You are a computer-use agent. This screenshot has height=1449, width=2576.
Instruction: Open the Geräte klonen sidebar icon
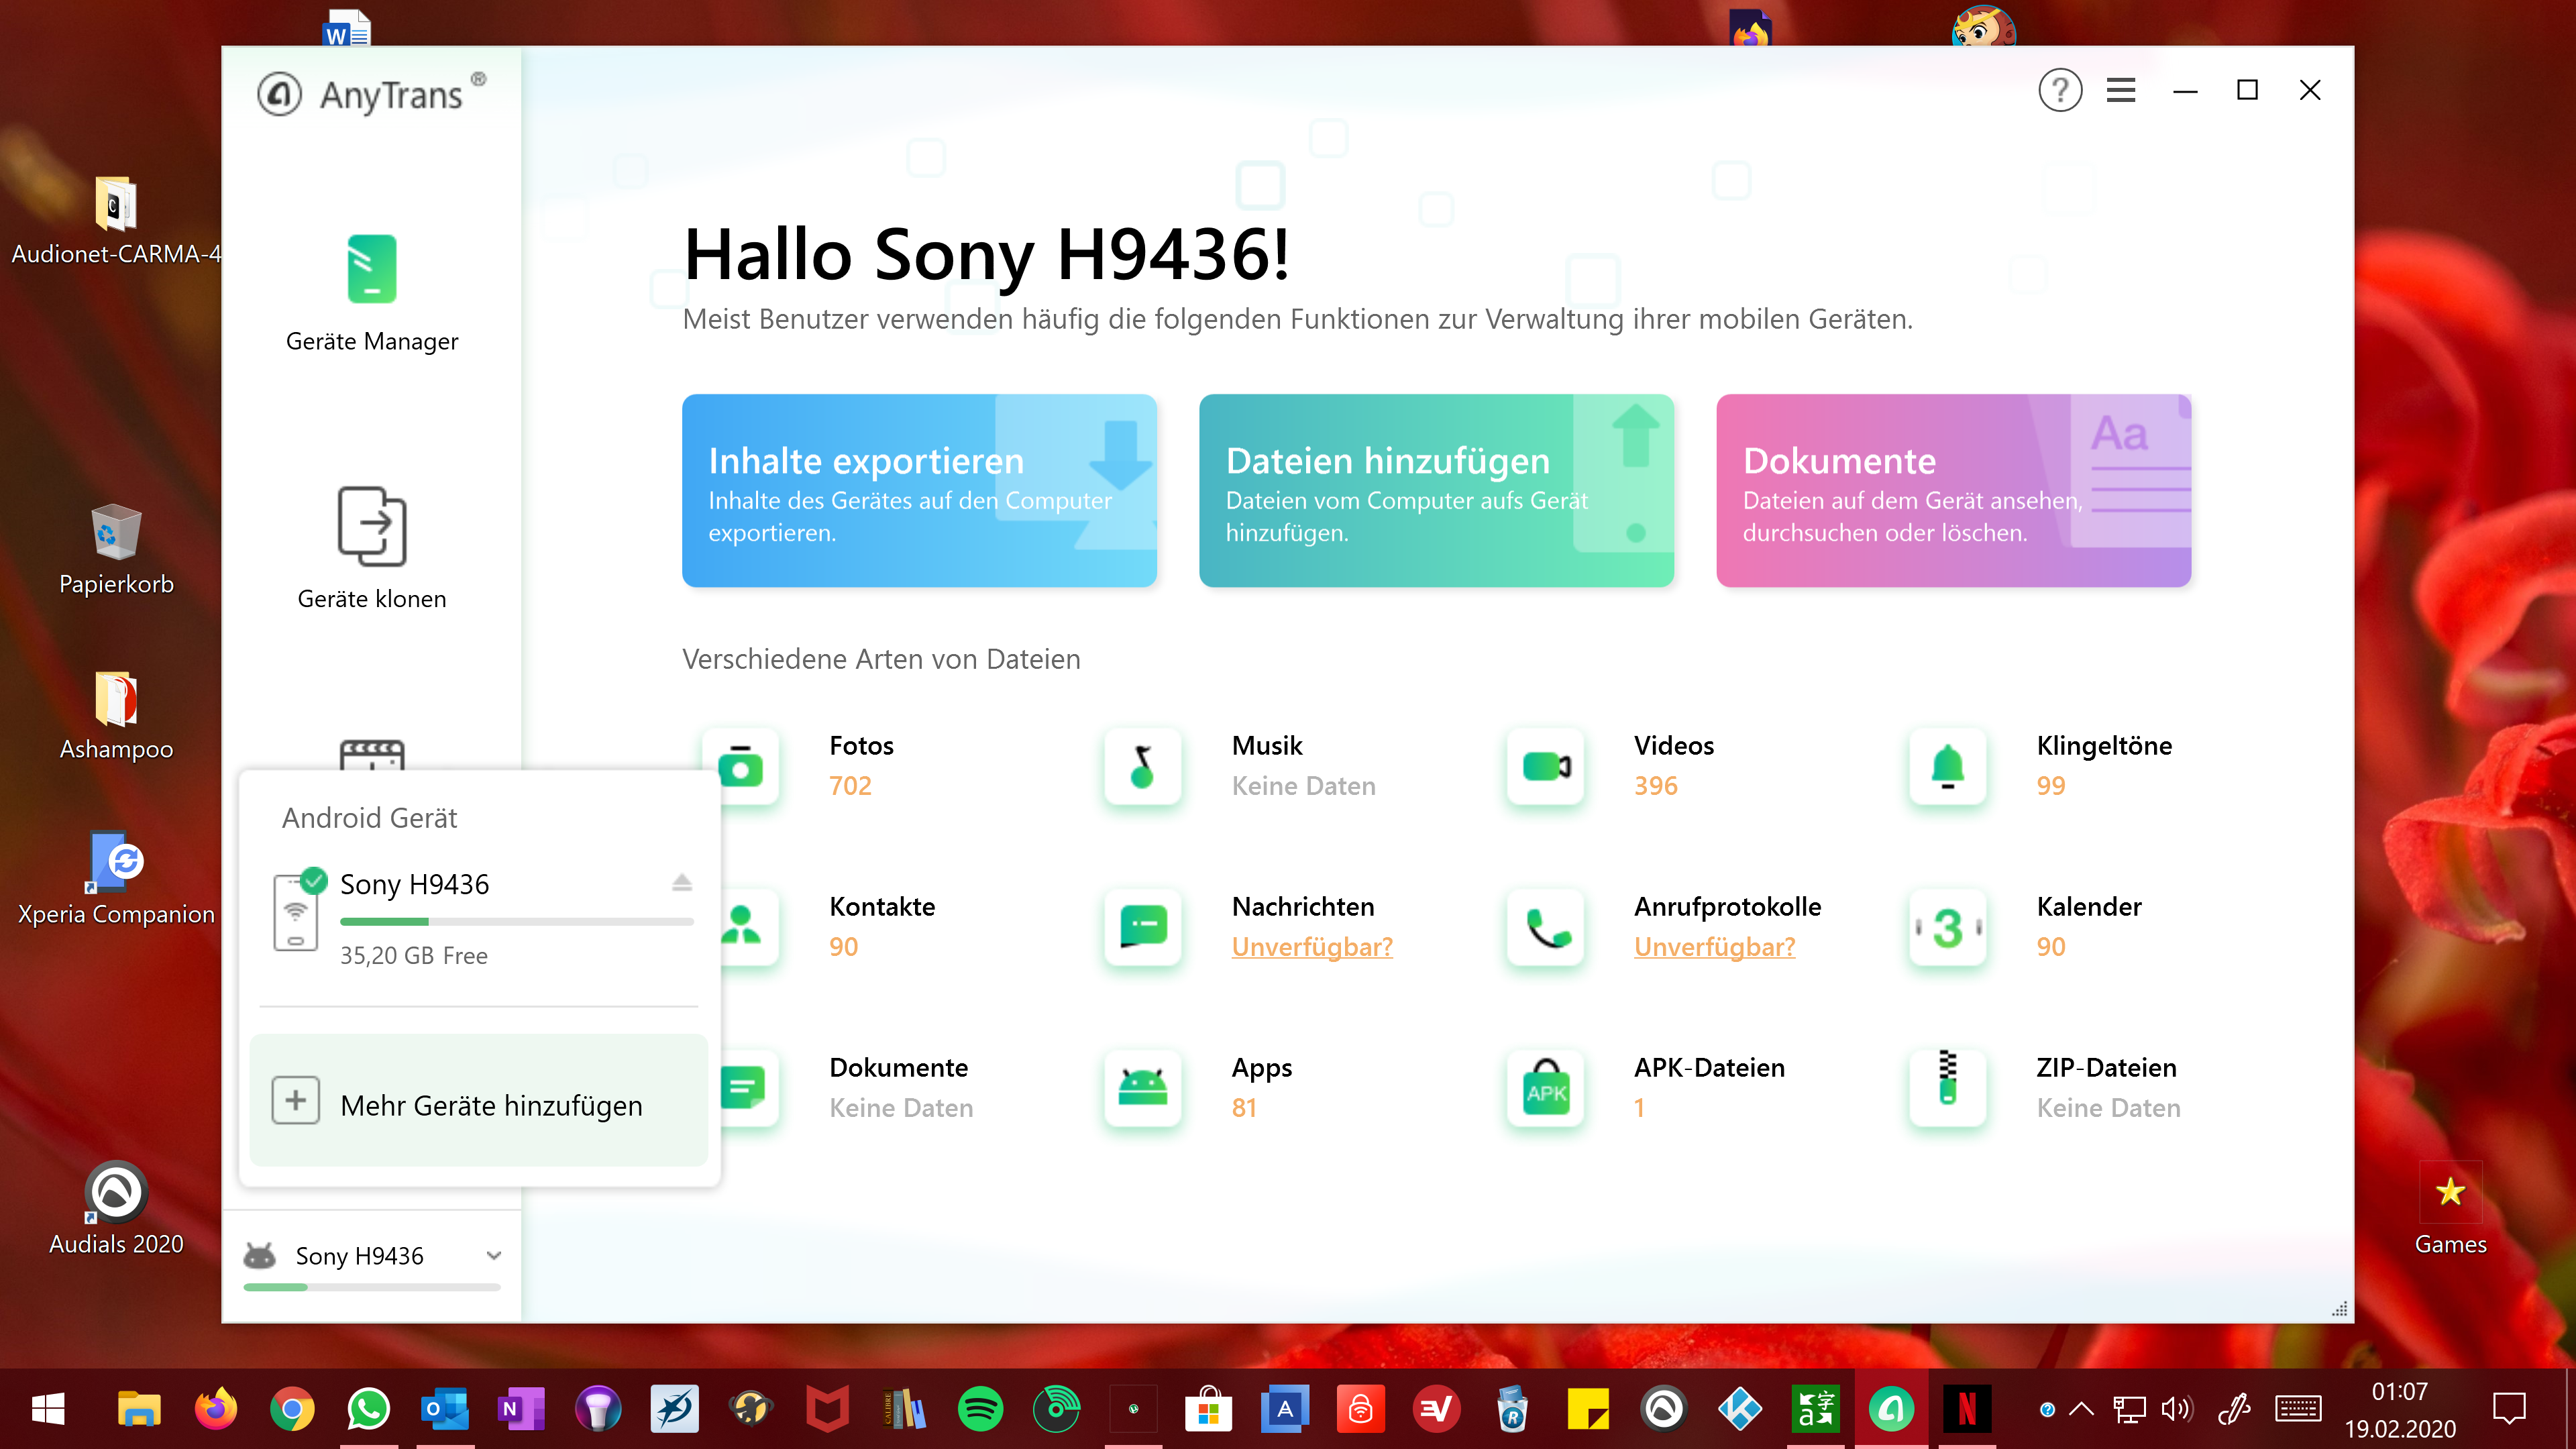click(372, 526)
